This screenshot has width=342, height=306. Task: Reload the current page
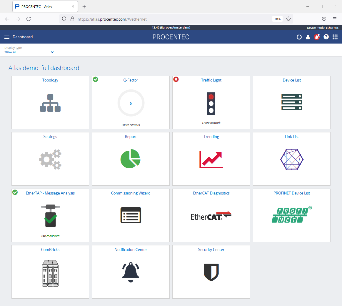tap(29, 19)
